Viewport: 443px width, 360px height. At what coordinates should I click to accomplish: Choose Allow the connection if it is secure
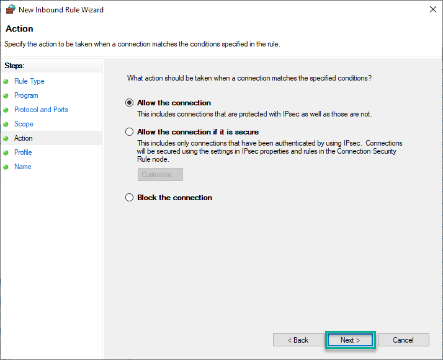[x=130, y=132]
